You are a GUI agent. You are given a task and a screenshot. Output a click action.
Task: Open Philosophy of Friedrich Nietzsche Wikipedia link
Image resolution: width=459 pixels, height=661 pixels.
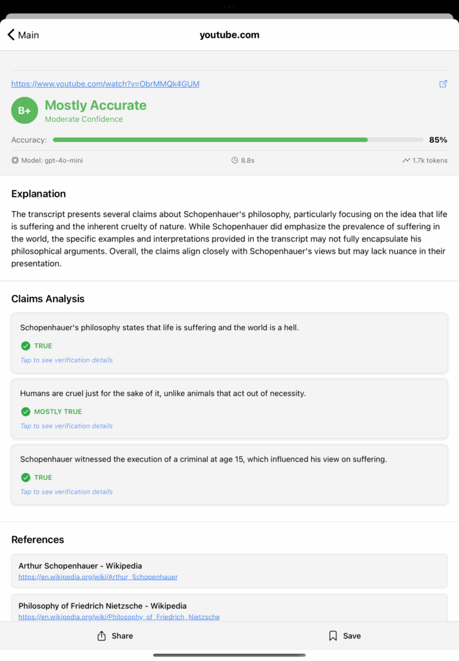coord(119,617)
